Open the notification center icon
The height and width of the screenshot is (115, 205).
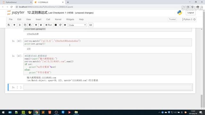[x=201, y=112]
